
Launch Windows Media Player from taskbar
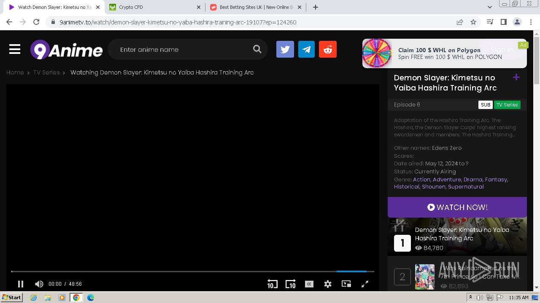[x=62, y=298]
